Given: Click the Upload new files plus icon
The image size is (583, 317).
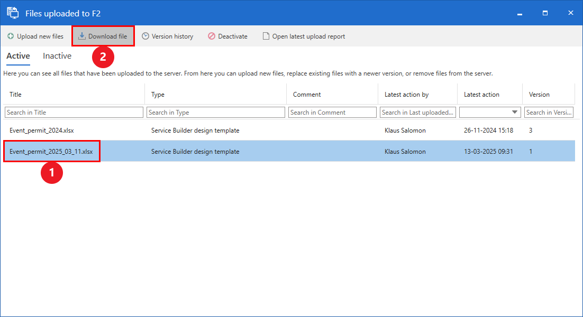Looking at the screenshot, I should (11, 36).
